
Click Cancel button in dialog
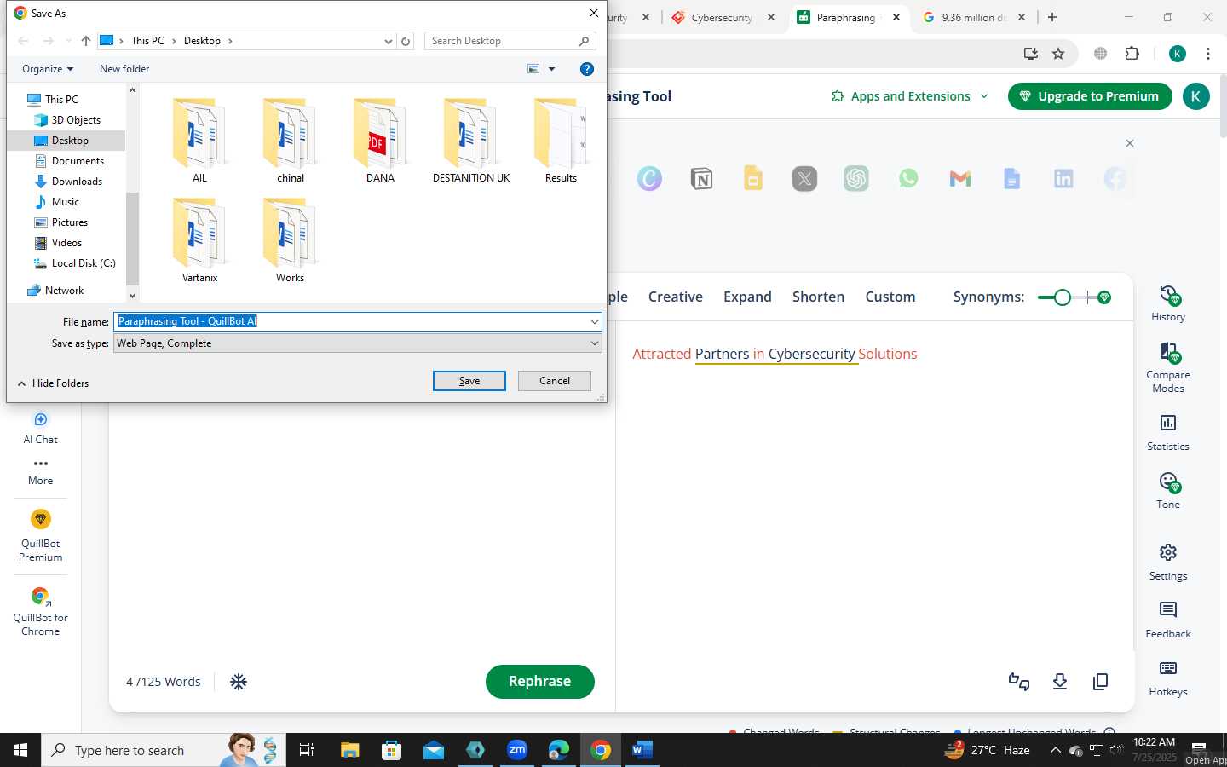coord(555,381)
